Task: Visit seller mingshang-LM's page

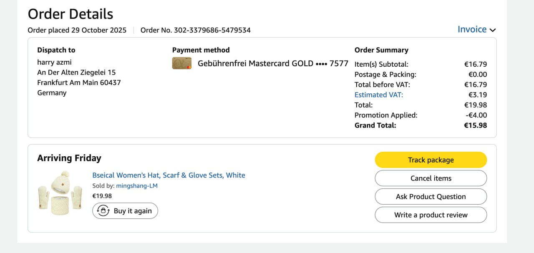Action: pyautogui.click(x=137, y=186)
